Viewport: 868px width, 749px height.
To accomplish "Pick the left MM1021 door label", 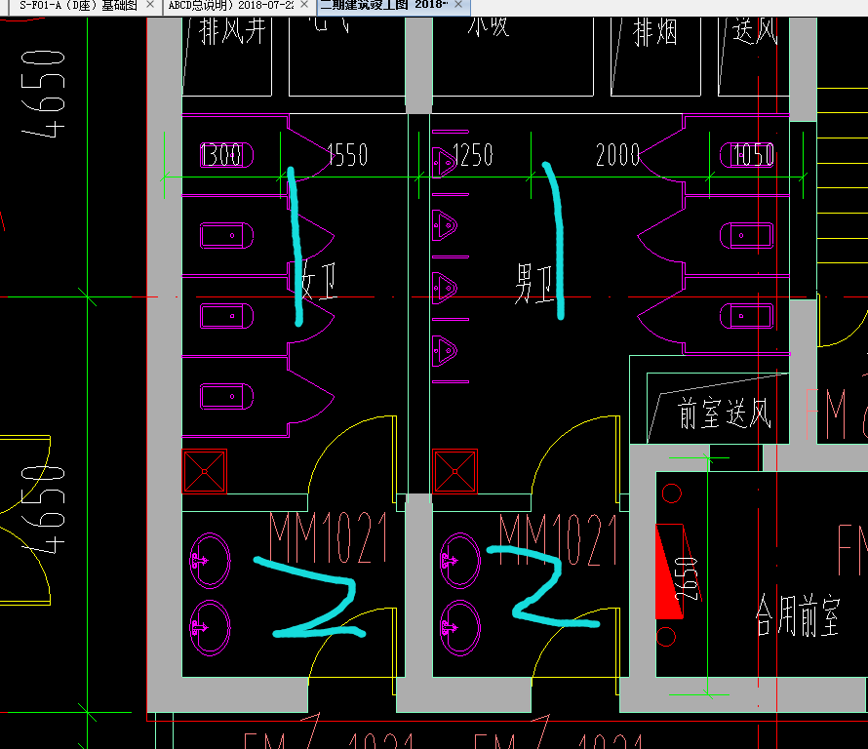I will (330, 537).
